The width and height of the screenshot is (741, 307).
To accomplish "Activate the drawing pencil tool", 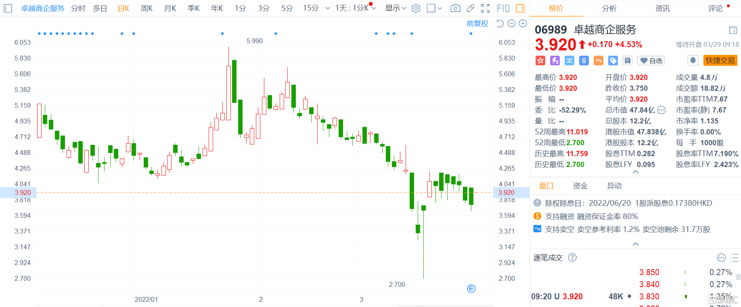I will coord(471,8).
